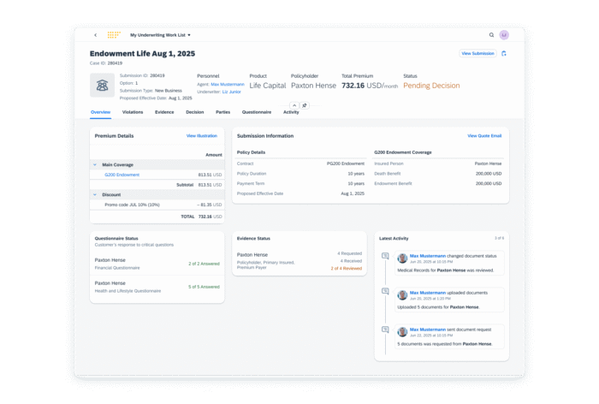The height and width of the screenshot is (404, 599).
Task: Click the back arrow in the header
Action: point(95,35)
